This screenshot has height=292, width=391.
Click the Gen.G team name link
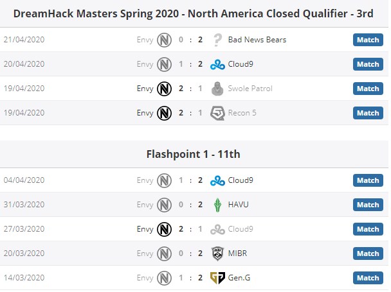click(241, 278)
